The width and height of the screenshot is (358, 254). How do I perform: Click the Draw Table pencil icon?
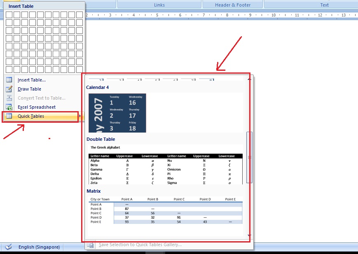point(9,89)
